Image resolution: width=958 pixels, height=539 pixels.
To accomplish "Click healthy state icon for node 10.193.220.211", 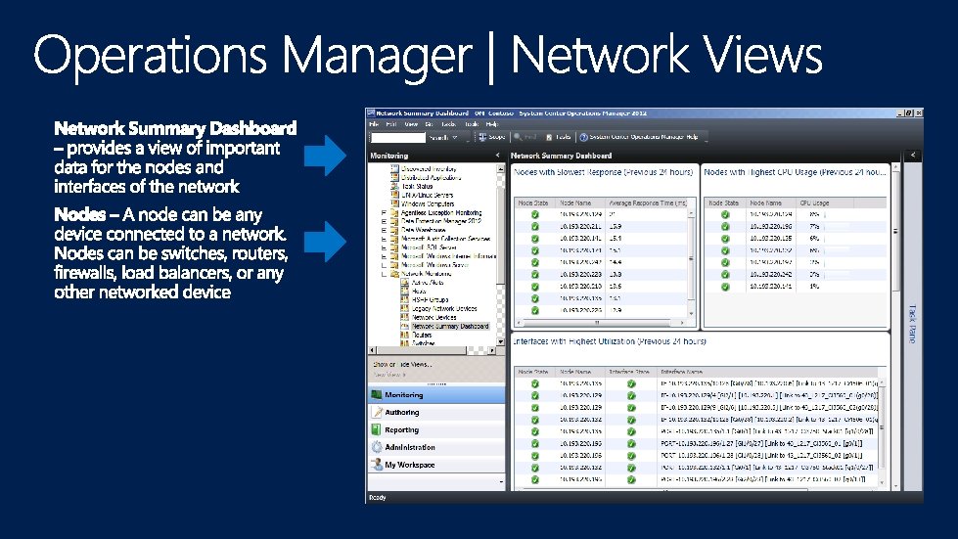I will 535,227.
